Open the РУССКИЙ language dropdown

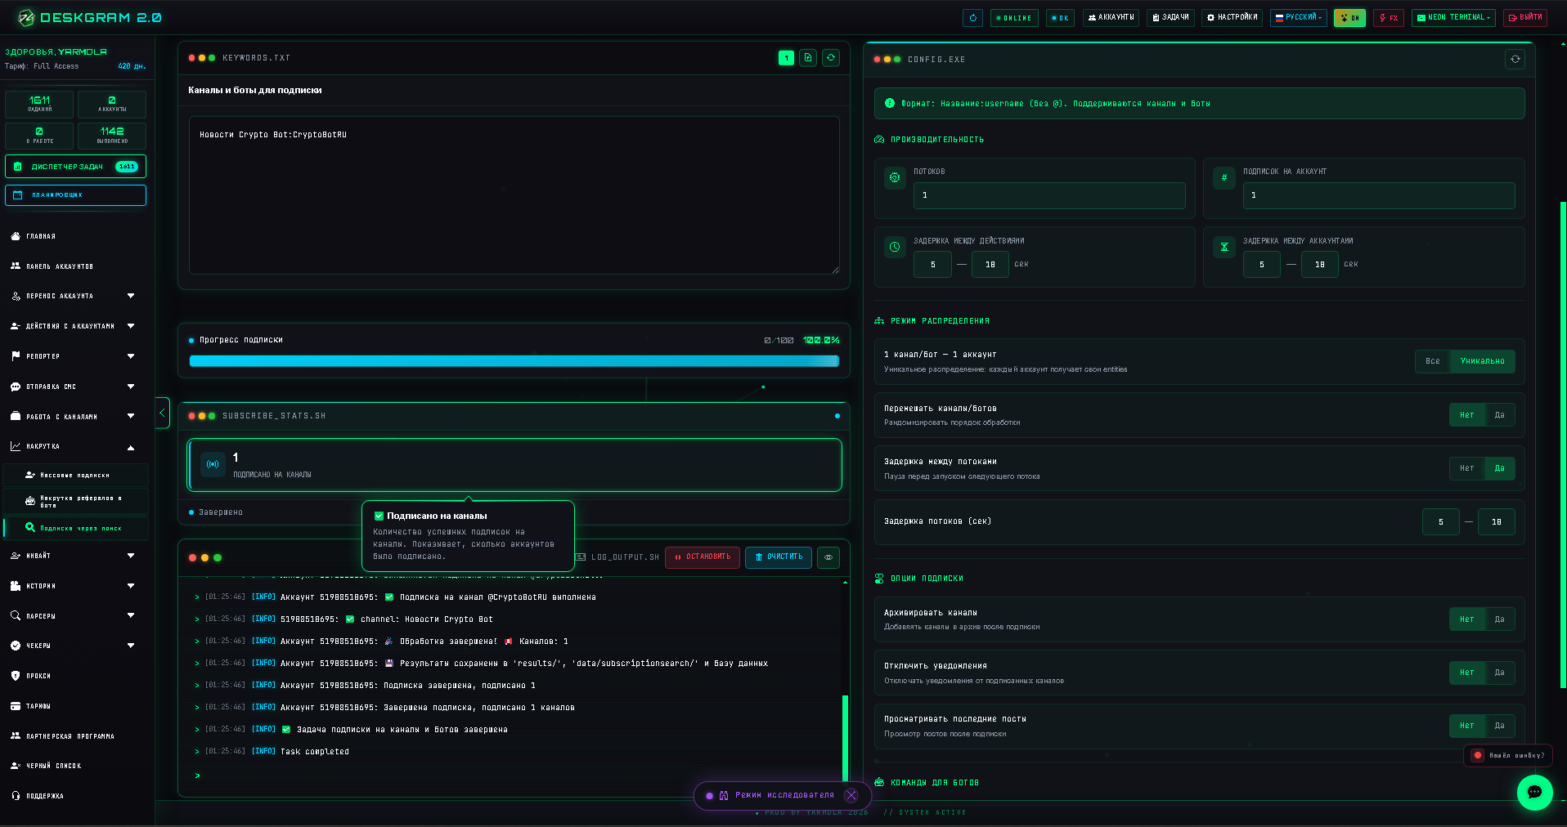click(x=1299, y=18)
